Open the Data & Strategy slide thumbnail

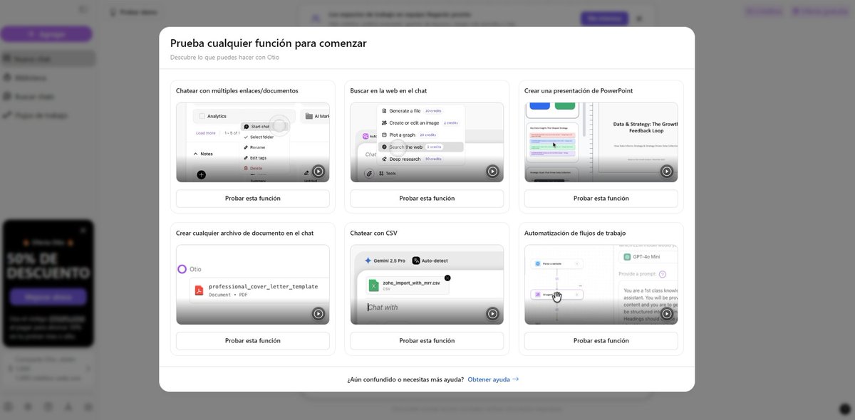[601, 142]
